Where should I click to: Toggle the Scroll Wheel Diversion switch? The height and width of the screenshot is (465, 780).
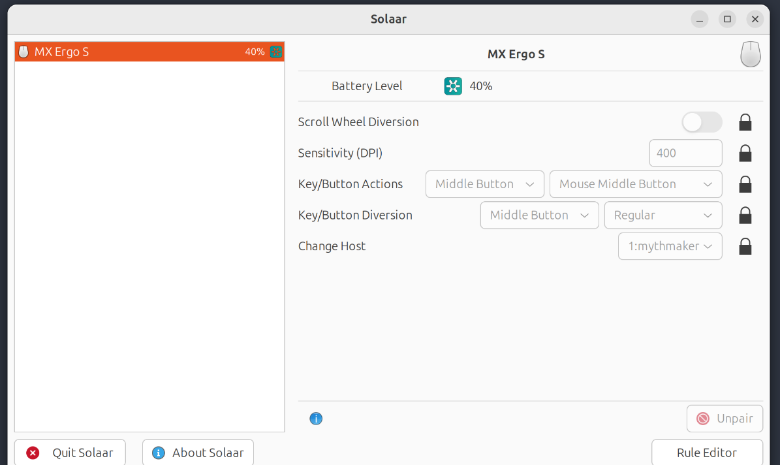[x=702, y=122]
